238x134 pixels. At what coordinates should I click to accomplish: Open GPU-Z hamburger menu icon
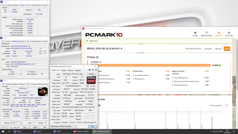tap(96, 70)
